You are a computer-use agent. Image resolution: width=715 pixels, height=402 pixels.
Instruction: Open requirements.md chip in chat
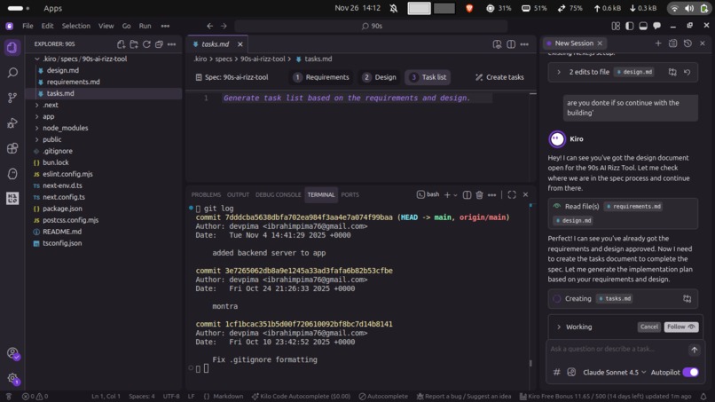pos(633,206)
